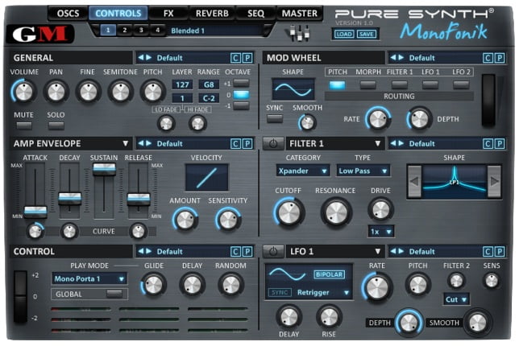Screen dimensions: 519x346
Task: Open the filter Category Xpander dropdown
Action: [x=301, y=171]
